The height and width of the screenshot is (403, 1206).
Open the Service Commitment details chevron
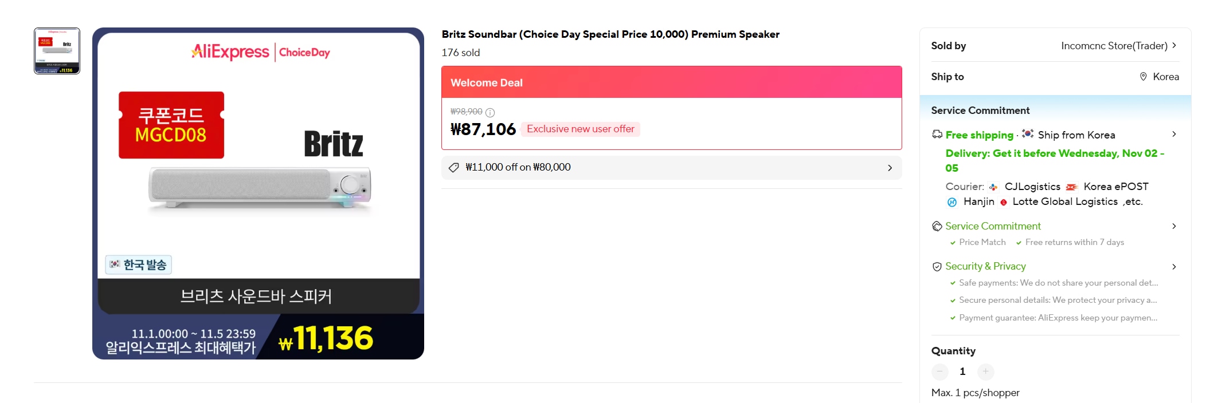(1174, 226)
